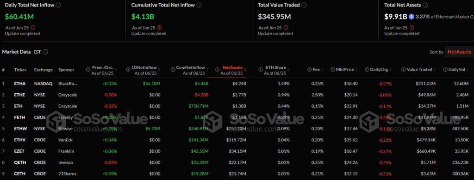474x180 pixels.
Task: Click the Value Traded column header label
Action: [420, 70]
